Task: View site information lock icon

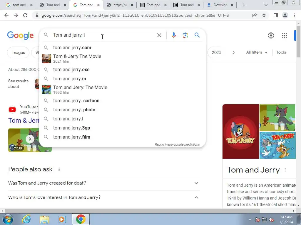Action: pyautogui.click(x=37, y=15)
